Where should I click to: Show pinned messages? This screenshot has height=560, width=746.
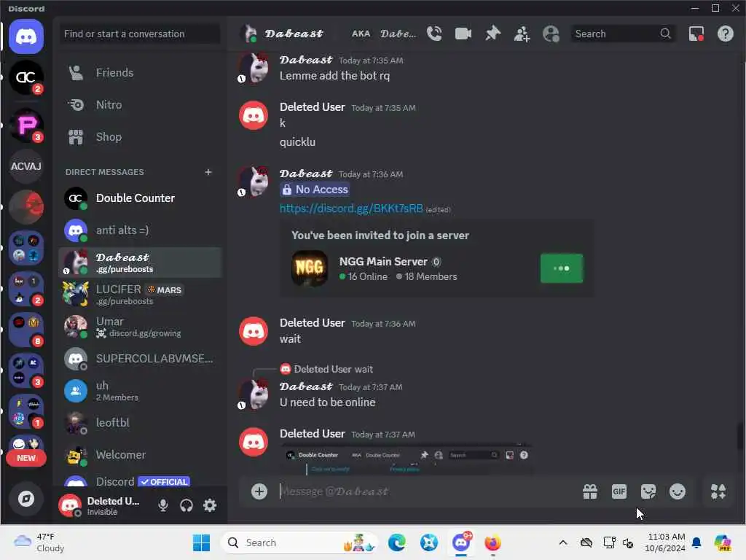coord(492,34)
